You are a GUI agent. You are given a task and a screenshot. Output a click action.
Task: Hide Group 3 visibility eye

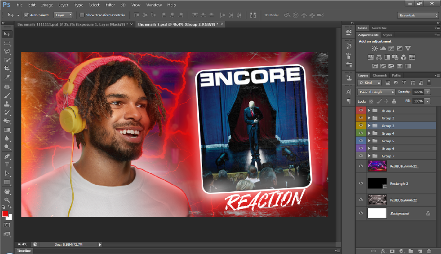(361, 125)
